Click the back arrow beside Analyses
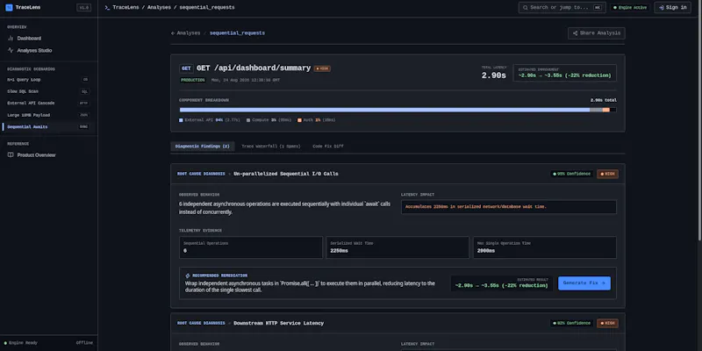Screen dimensions: 702x351 pyautogui.click(x=173, y=33)
